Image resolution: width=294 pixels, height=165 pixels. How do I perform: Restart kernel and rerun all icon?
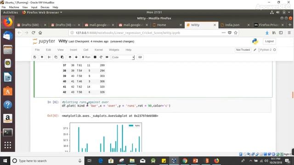107,57
